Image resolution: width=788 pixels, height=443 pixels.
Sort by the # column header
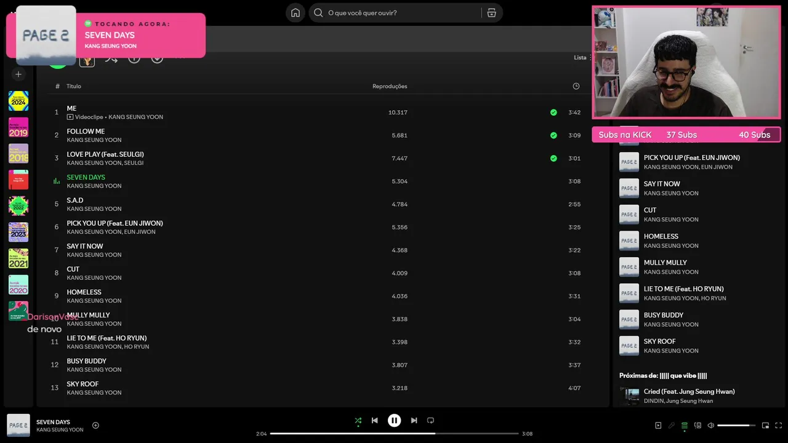57,86
